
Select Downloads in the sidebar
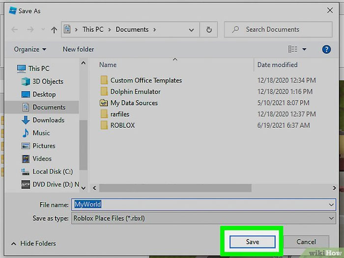pyautogui.click(x=48, y=120)
